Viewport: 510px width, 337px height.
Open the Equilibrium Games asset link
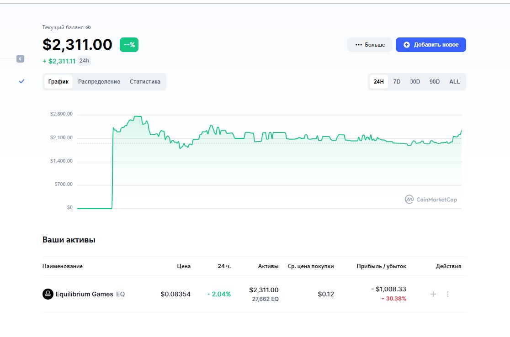tap(84, 294)
